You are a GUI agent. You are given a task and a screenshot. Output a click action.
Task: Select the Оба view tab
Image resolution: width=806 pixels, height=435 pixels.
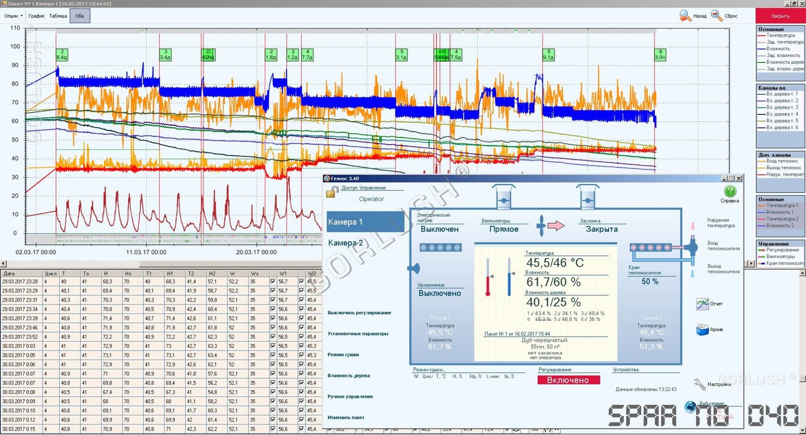pos(80,16)
